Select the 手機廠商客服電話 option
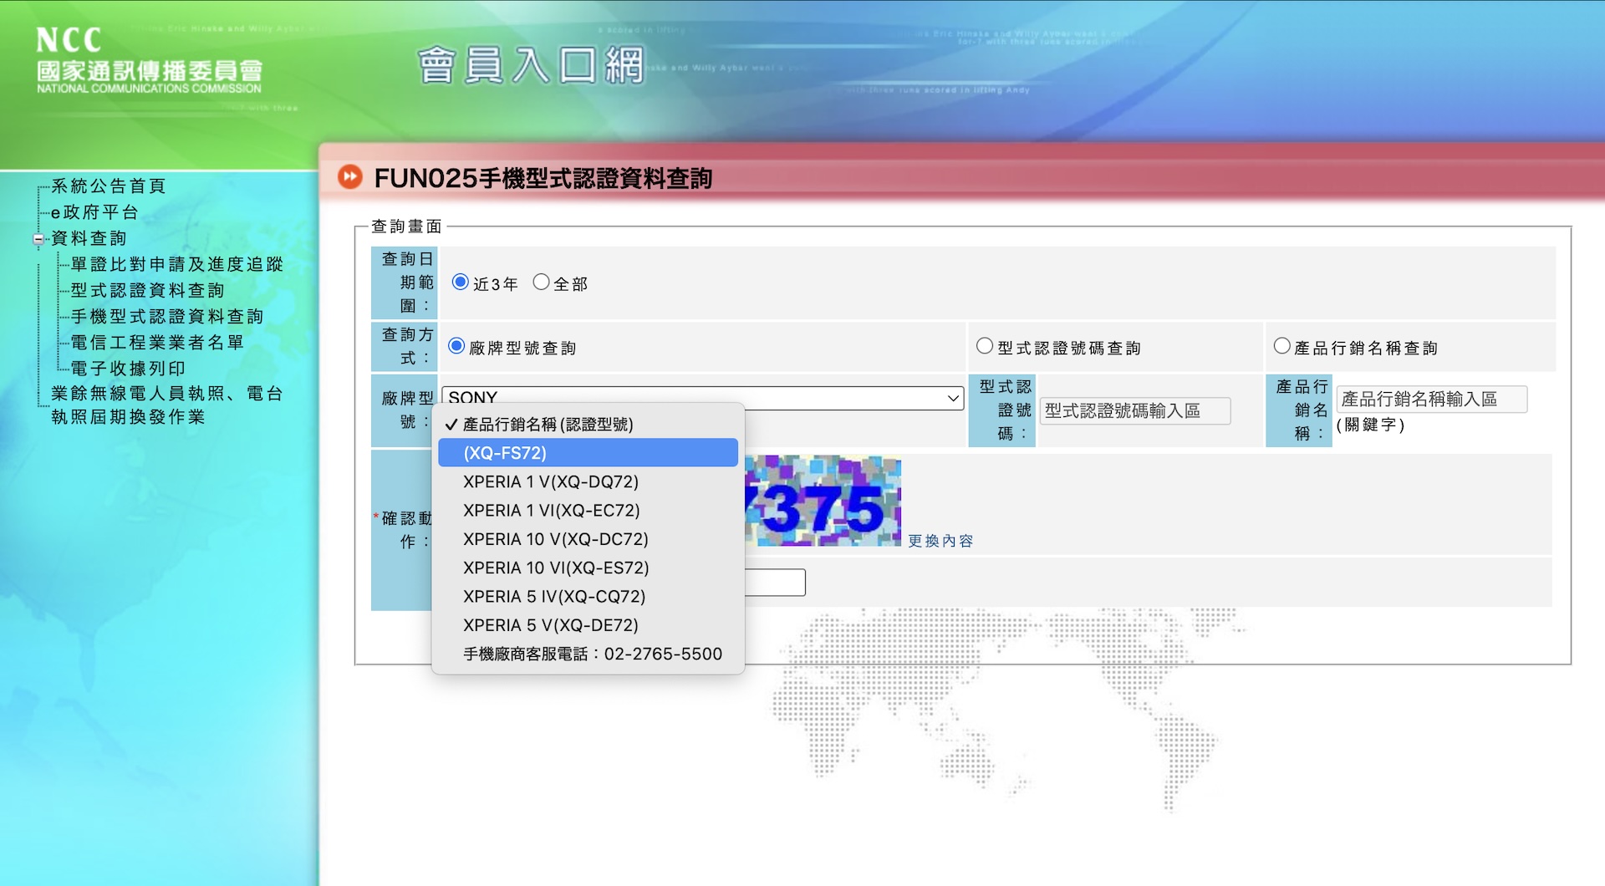 coord(588,654)
